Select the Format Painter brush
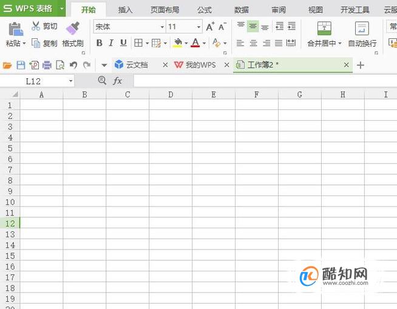Viewport: 397px width, 309px height. (x=73, y=28)
